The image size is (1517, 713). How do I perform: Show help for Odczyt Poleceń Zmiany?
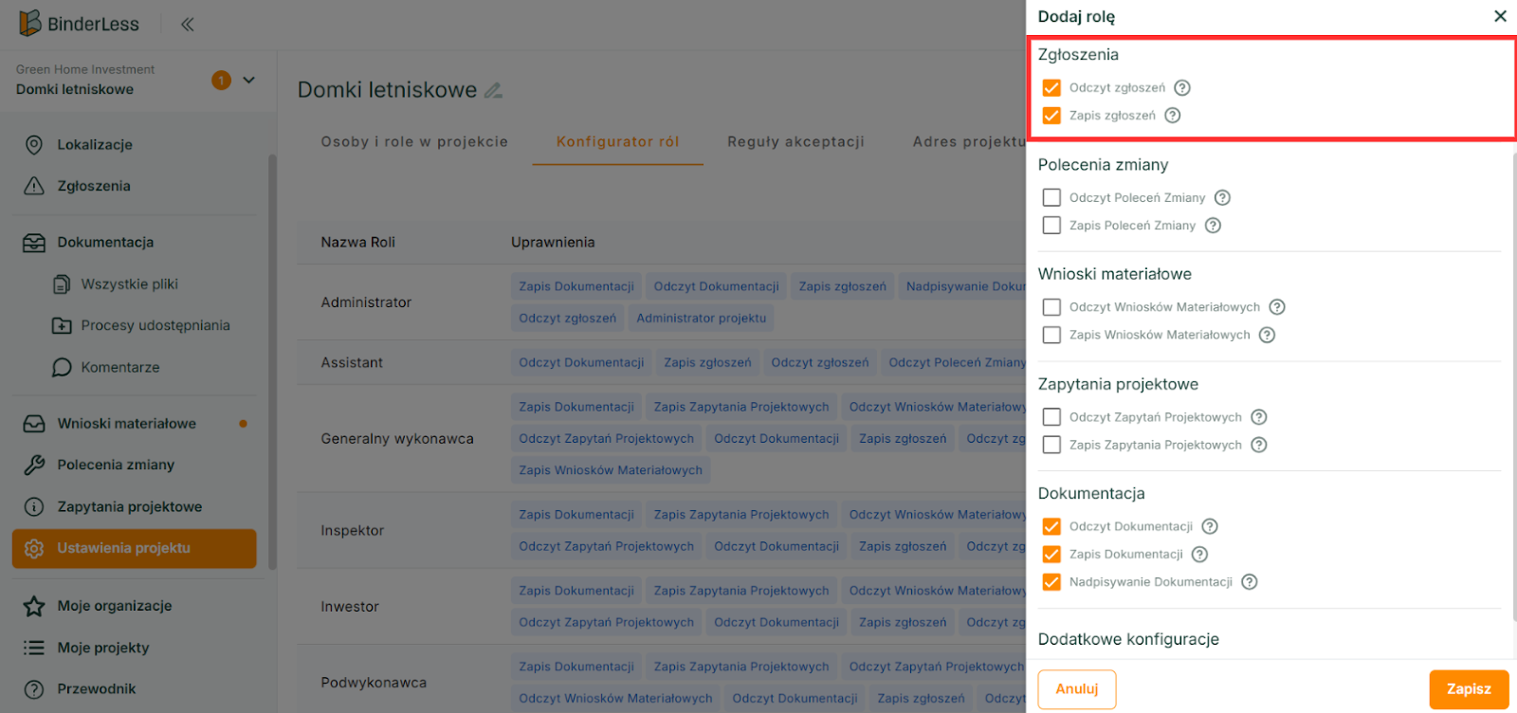tap(1222, 197)
